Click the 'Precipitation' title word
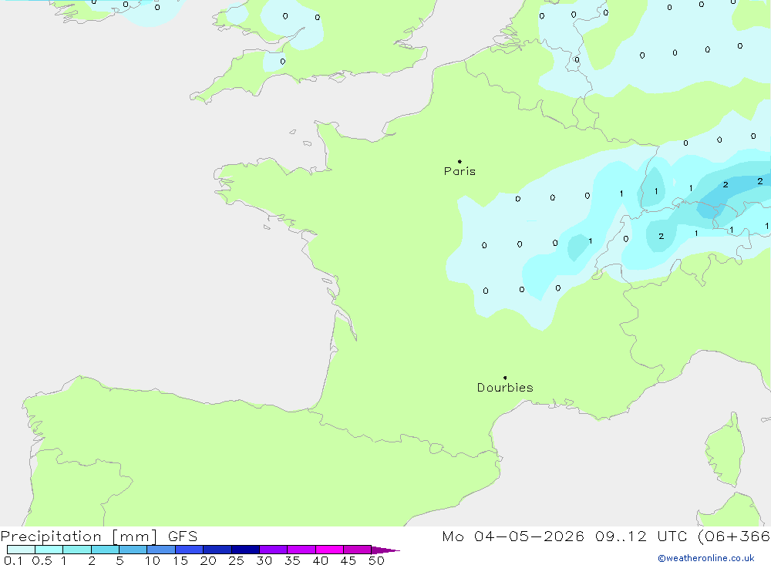The image size is (771, 565). pos(51,536)
